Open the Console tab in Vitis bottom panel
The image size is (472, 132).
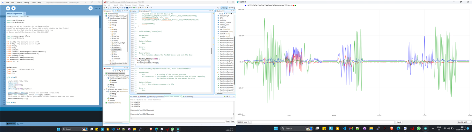(x=134, y=96)
